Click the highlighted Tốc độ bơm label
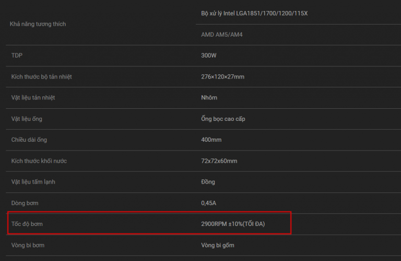Viewport: 401px width, 261px height. pos(27,224)
